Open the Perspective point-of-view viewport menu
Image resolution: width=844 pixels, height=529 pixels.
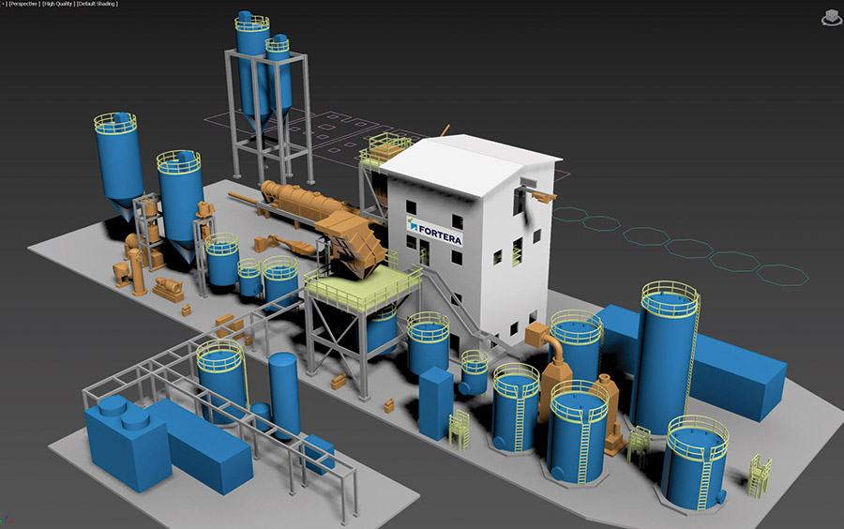pos(23,5)
